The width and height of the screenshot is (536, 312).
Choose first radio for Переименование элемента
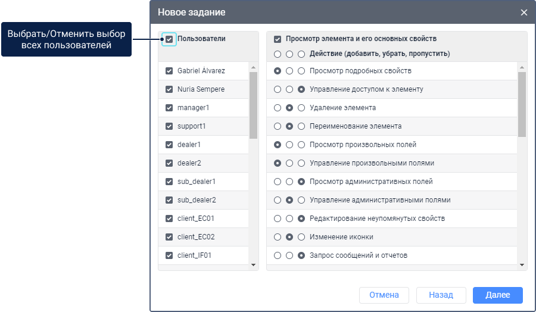coord(278,127)
